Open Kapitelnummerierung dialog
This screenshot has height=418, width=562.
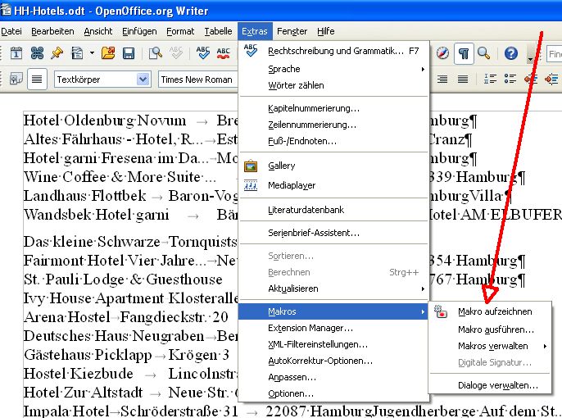pos(333,108)
